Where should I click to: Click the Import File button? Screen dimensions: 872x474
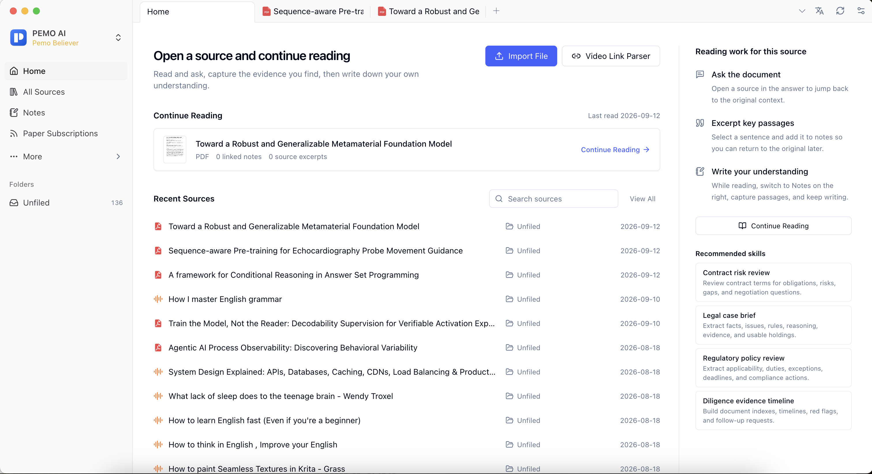pos(521,56)
